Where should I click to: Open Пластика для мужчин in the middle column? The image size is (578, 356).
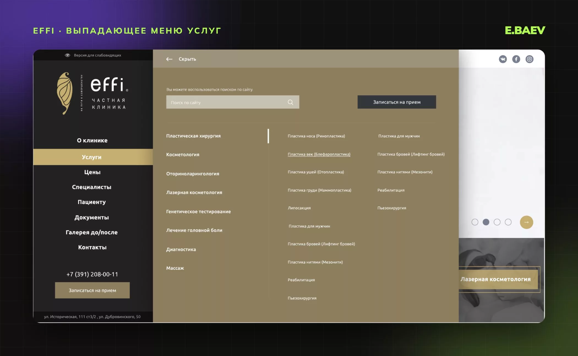pyautogui.click(x=309, y=226)
